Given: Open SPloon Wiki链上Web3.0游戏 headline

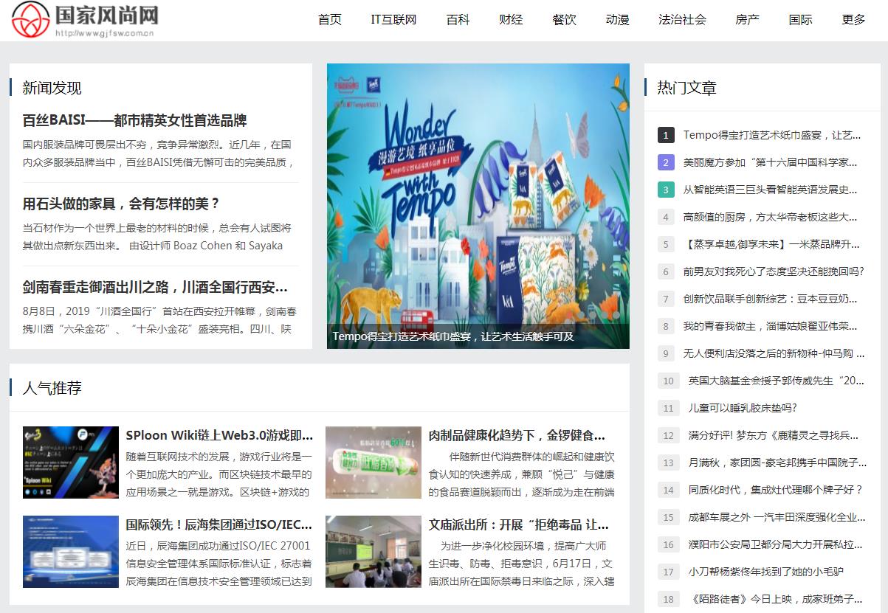Looking at the screenshot, I should (219, 435).
